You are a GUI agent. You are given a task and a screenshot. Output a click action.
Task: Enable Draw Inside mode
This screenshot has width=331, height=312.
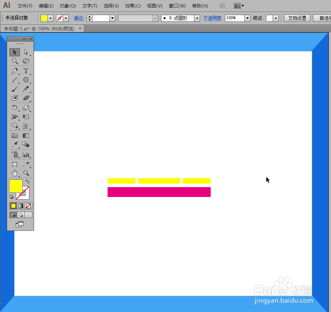point(28,215)
